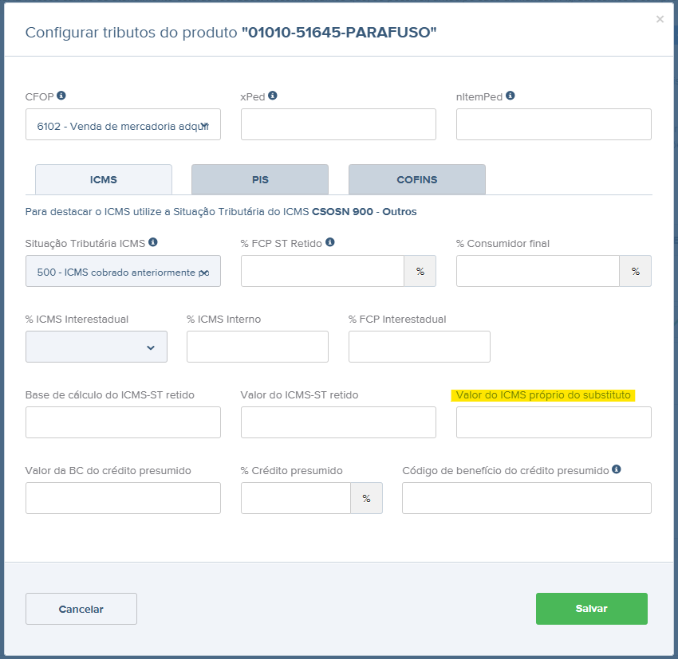Click the % FCP ST Retido field

click(x=322, y=271)
